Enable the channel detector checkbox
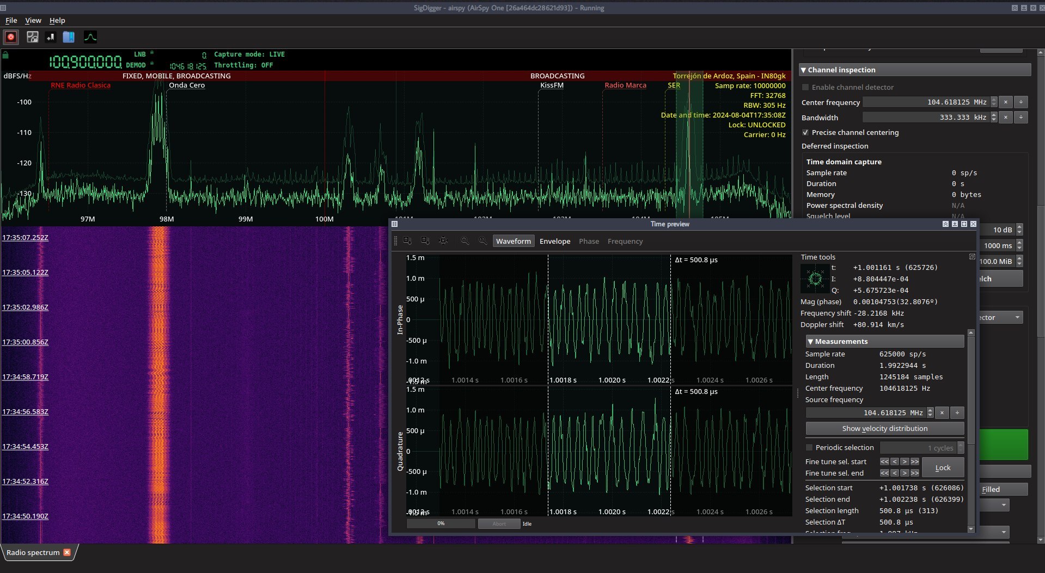 pos(805,87)
